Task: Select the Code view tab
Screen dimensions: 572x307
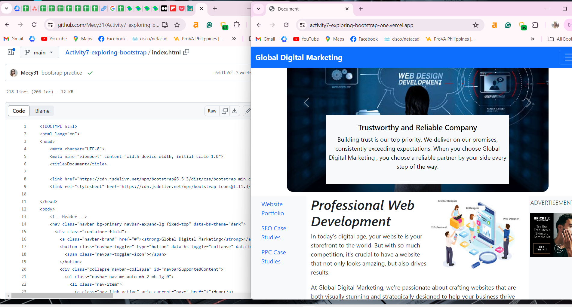Action: click(x=19, y=111)
